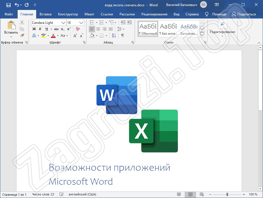The height and width of the screenshot is (198, 263).
Task: Copy selection icon
Action: (x=22, y=29)
